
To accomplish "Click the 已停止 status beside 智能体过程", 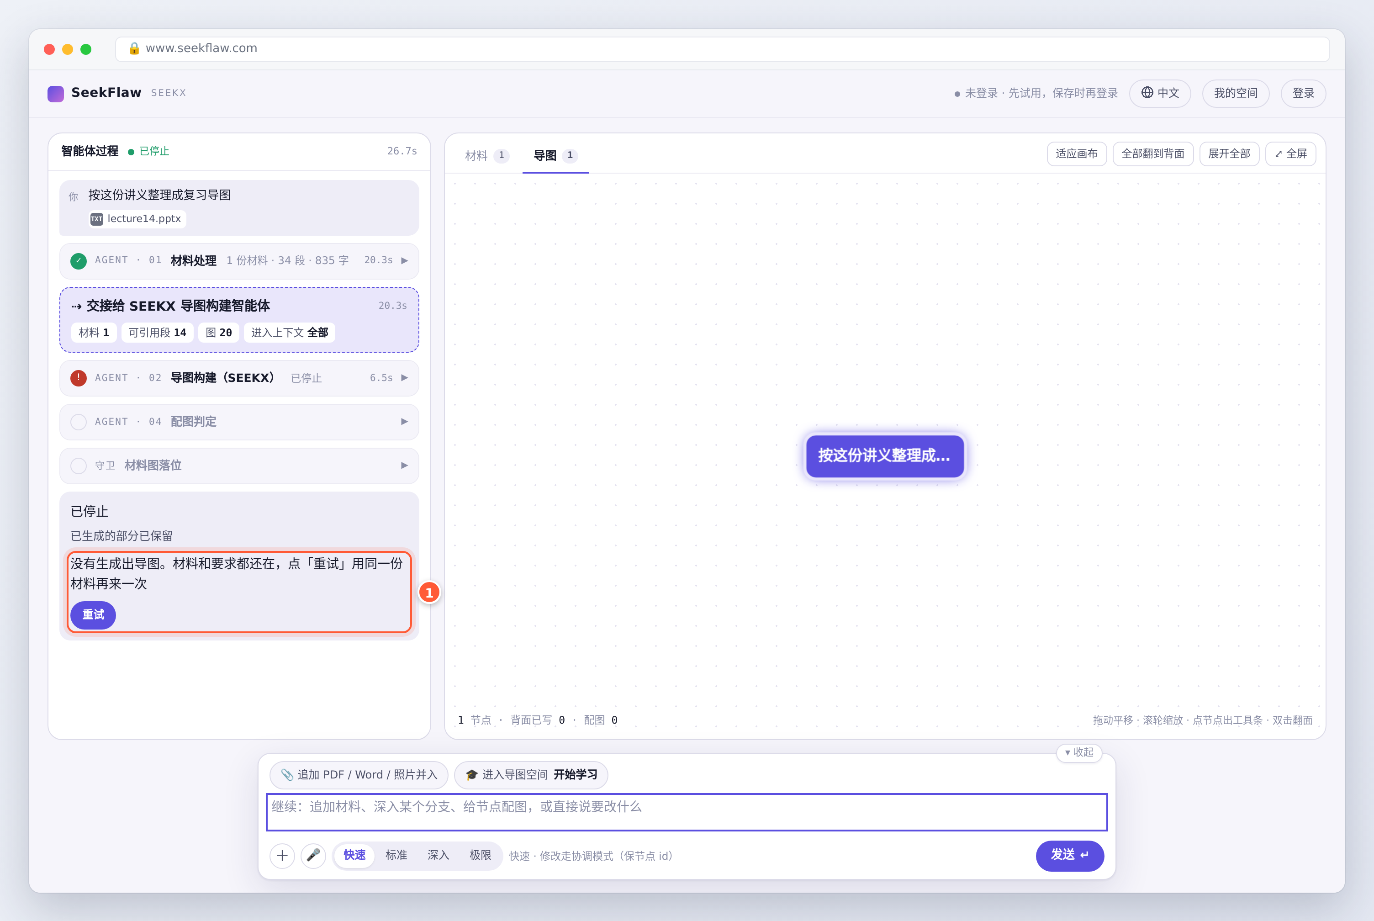I will coord(148,152).
